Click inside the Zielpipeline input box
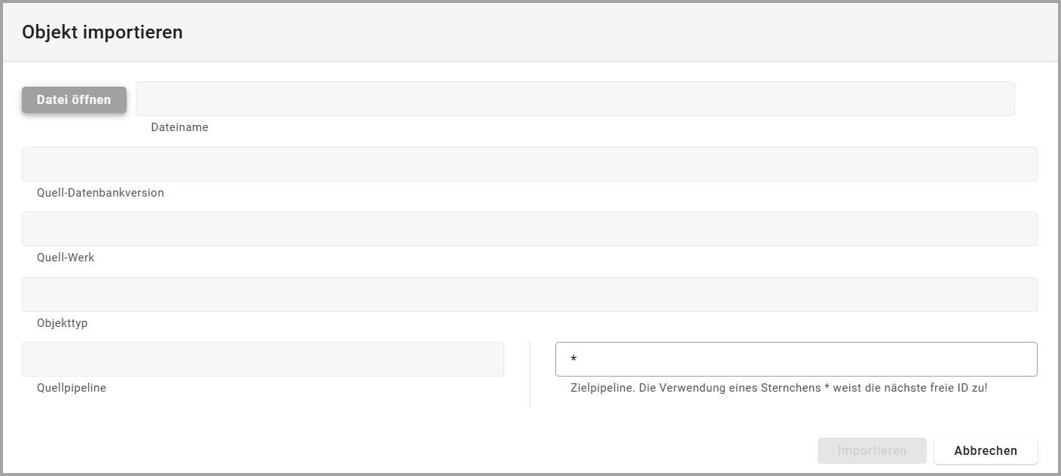Image resolution: width=1061 pixels, height=476 pixels. 796,359
